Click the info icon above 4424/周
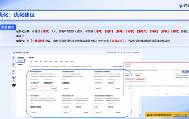Screen dimensions: 189x119 tap(70, 104)
